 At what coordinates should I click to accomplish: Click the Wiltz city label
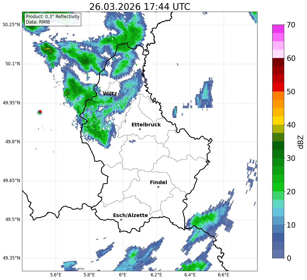point(110,94)
